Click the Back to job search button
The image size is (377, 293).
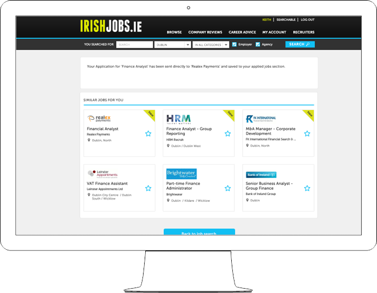[199, 233]
